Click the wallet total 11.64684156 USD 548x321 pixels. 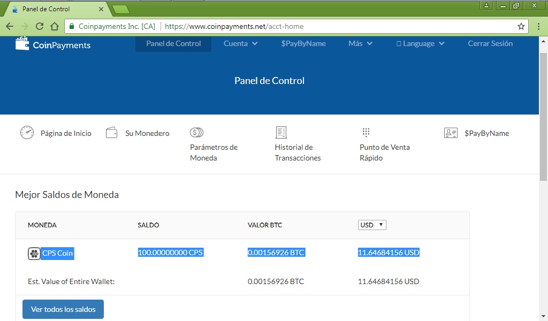[x=389, y=281]
